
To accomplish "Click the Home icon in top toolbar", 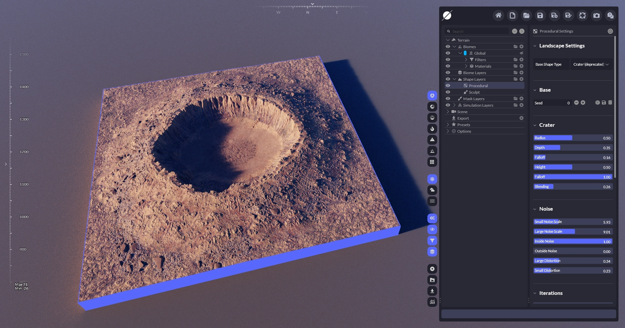I will tap(498, 15).
